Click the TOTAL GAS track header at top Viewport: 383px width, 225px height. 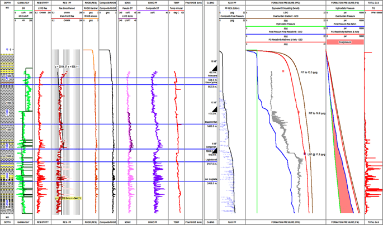[373, 3]
